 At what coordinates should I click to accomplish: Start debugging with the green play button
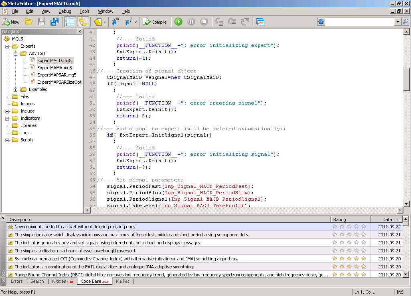tap(178, 22)
